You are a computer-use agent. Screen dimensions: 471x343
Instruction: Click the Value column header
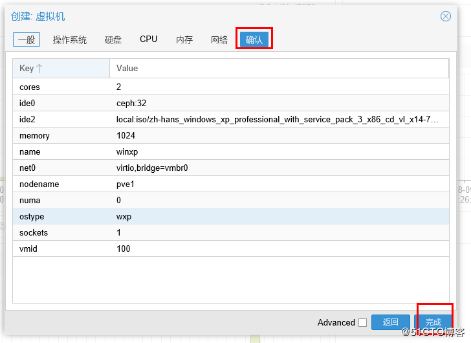(x=279, y=69)
